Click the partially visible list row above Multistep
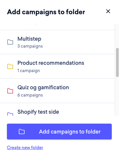Viewport: 119px width, 157px height. (57, 27)
